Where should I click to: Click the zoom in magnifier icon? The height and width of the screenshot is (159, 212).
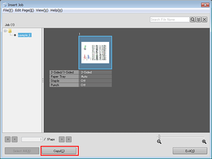click(x=204, y=142)
